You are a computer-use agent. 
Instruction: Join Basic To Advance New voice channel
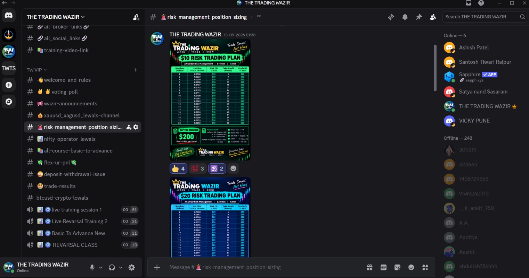pyautogui.click(x=82, y=233)
